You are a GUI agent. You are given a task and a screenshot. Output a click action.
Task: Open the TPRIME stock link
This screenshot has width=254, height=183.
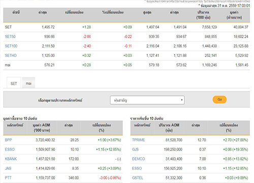click(x=139, y=140)
